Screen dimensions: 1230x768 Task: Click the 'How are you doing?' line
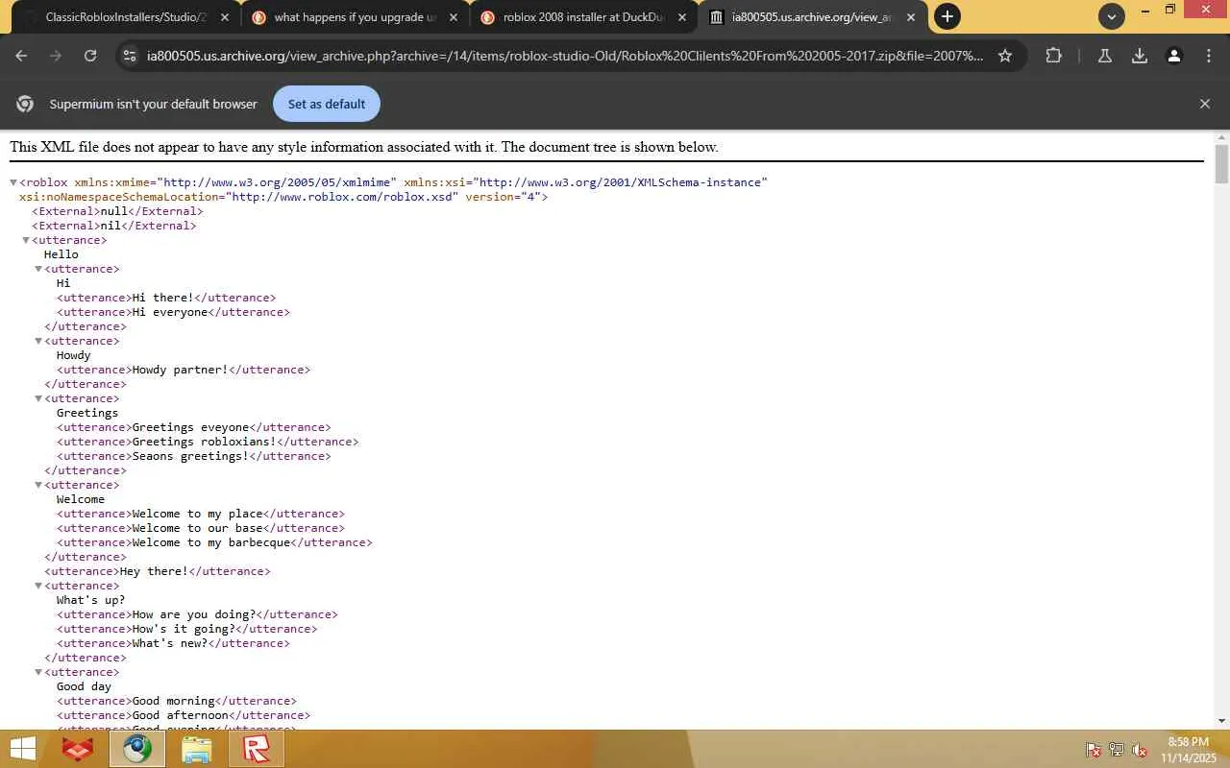tap(197, 614)
